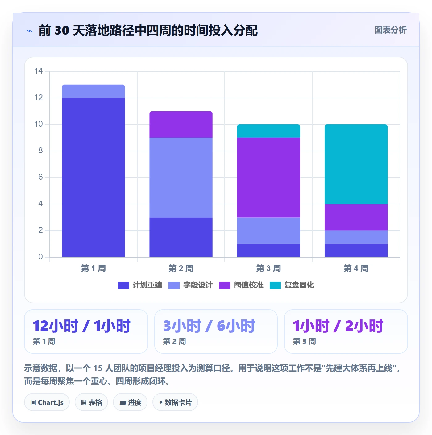
Task: Click the 第 4 周 x-axis label
Action: point(356,269)
